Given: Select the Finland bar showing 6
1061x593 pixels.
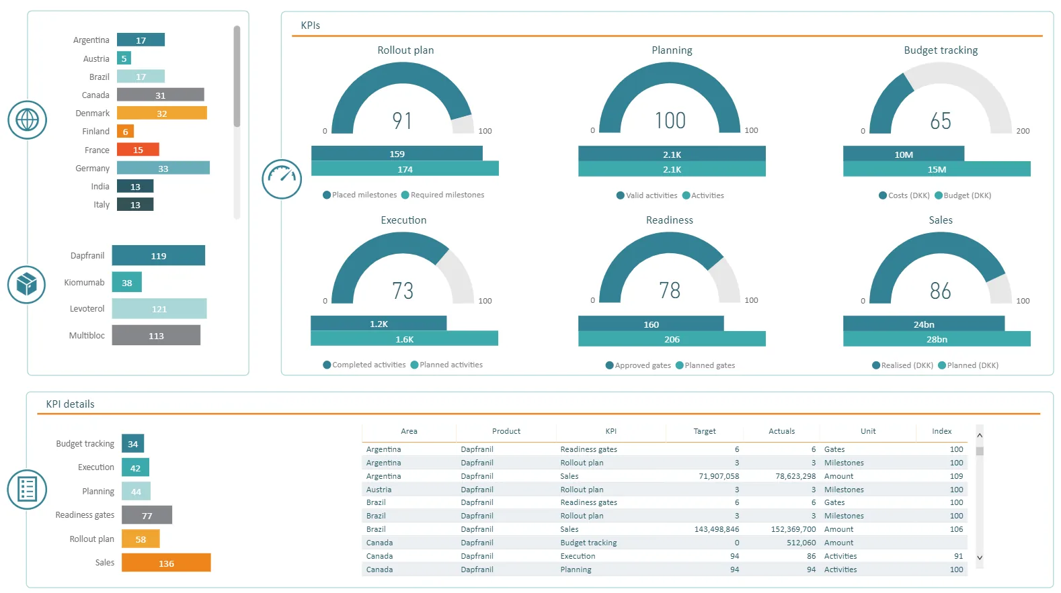Looking at the screenshot, I should point(125,132).
